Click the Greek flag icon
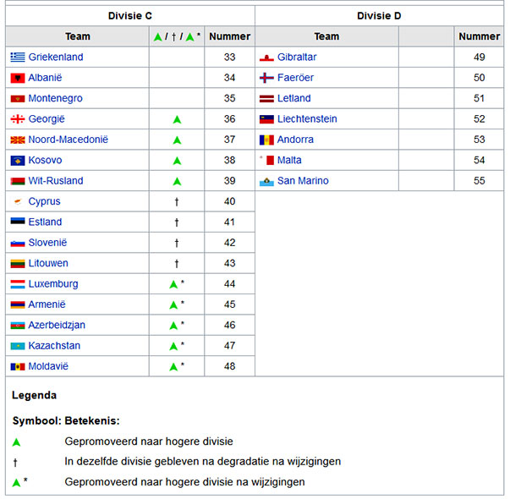The width and height of the screenshot is (510, 499). (x=18, y=58)
